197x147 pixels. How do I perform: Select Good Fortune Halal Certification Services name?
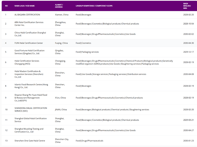[x=29, y=52]
